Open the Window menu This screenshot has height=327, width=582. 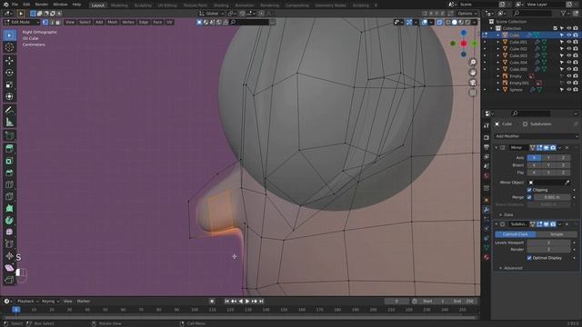(60, 5)
